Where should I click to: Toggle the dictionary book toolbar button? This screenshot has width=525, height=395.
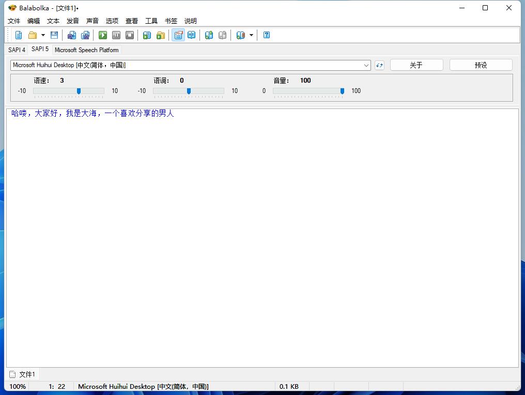point(192,35)
